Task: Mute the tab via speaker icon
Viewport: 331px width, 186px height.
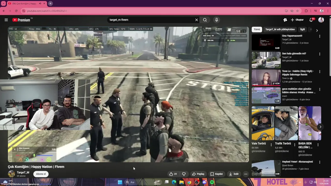Action: (40, 4)
